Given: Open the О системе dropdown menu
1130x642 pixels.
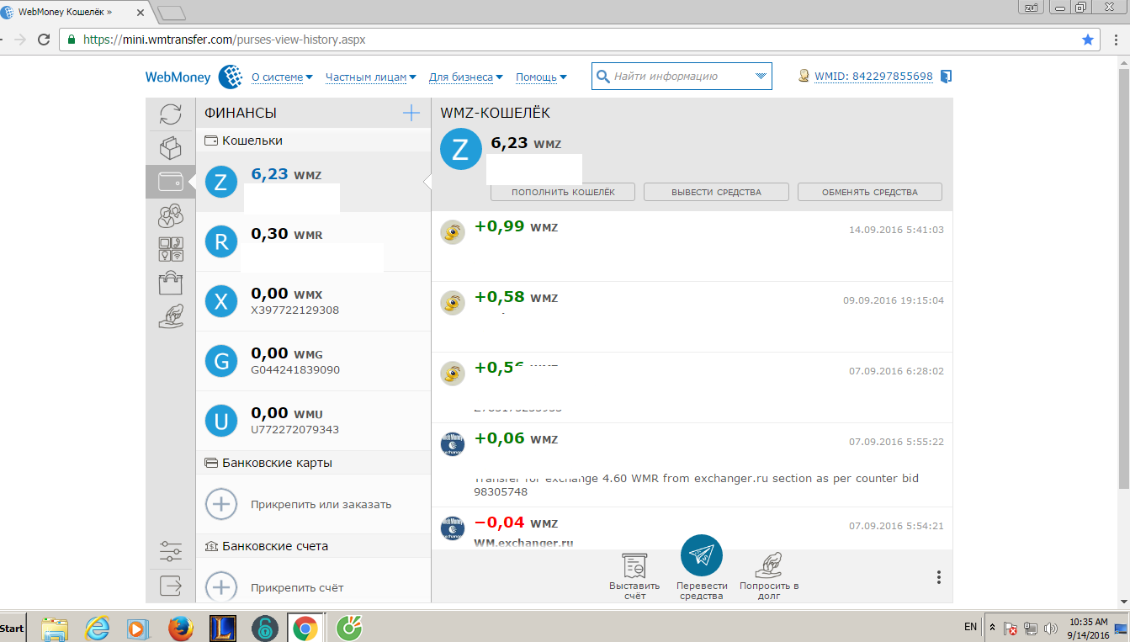Looking at the screenshot, I should (x=282, y=77).
